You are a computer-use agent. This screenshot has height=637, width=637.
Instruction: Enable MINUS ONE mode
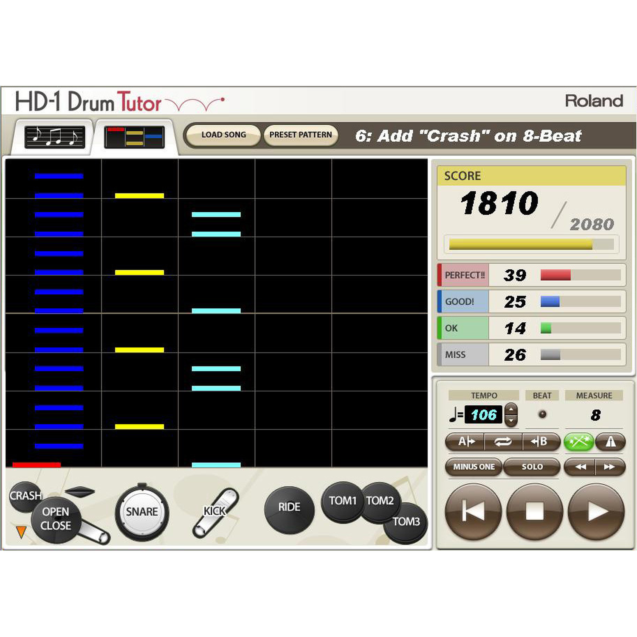click(474, 466)
